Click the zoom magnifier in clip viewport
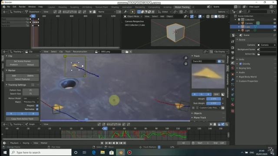 point(185,58)
